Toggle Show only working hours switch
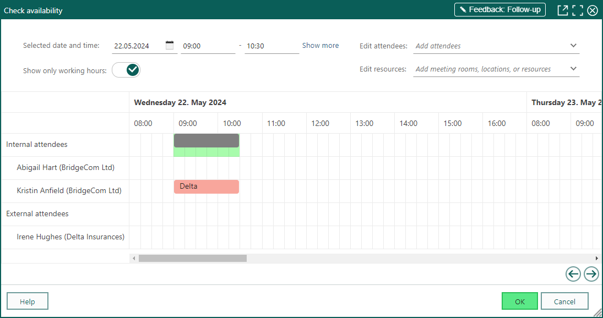The width and height of the screenshot is (603, 318). [x=126, y=70]
